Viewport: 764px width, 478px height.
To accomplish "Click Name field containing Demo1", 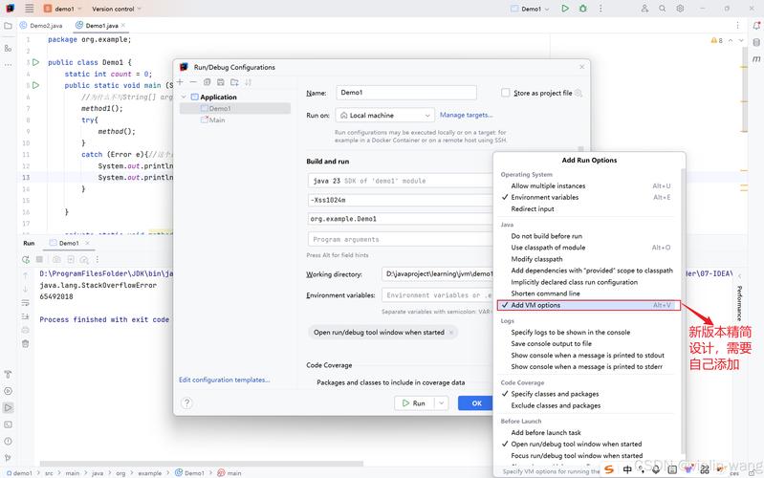I will point(405,93).
